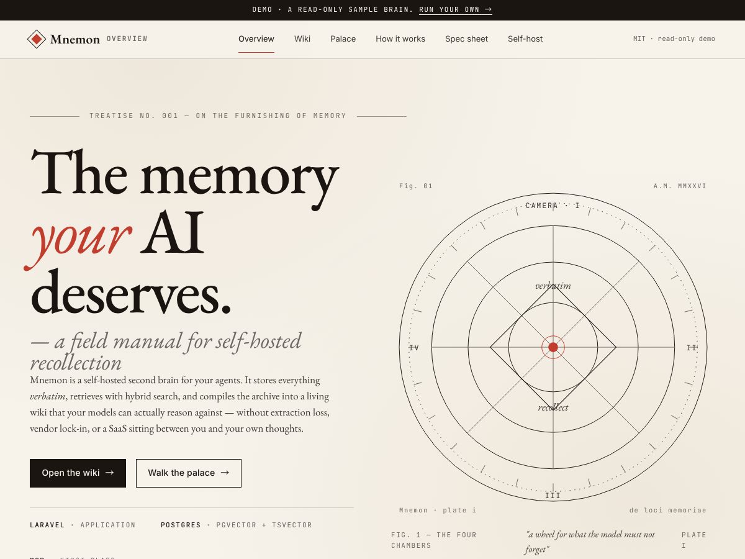Click the 'Treatise No. 001' heading line
745x559 pixels.
coord(218,116)
